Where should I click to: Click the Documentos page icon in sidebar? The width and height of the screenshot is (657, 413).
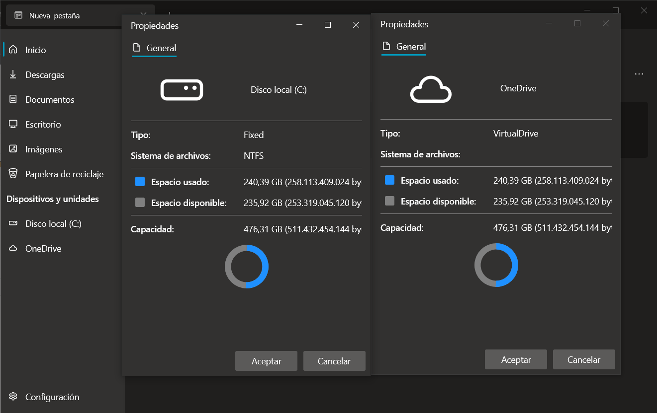pos(13,99)
